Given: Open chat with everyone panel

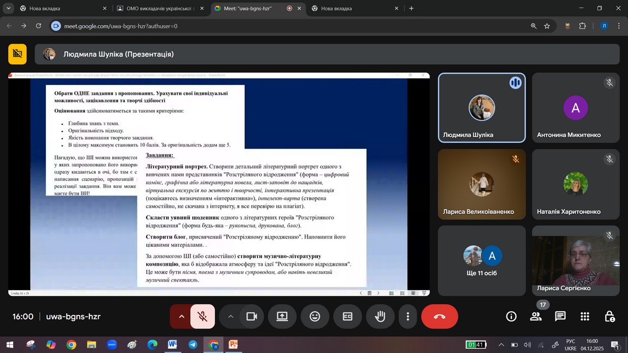Looking at the screenshot, I should 560,317.
